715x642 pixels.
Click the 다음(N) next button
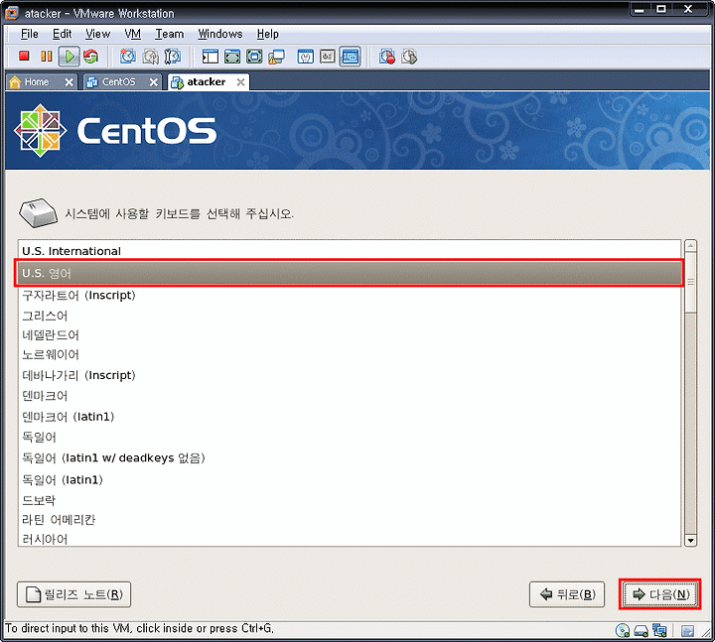point(659,594)
